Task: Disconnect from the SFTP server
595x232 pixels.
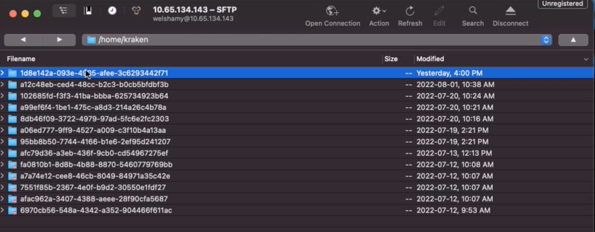Action: pyautogui.click(x=510, y=11)
